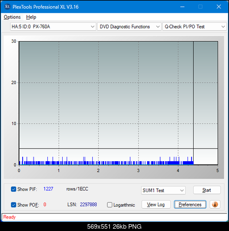
Task: Open the drive selection dropdown PX-760A
Action: coord(53,27)
